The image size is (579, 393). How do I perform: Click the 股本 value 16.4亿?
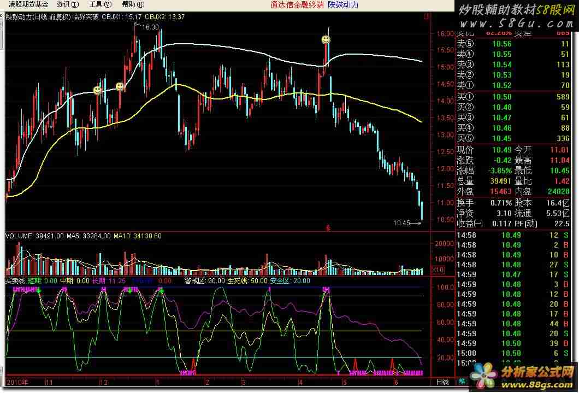point(558,203)
